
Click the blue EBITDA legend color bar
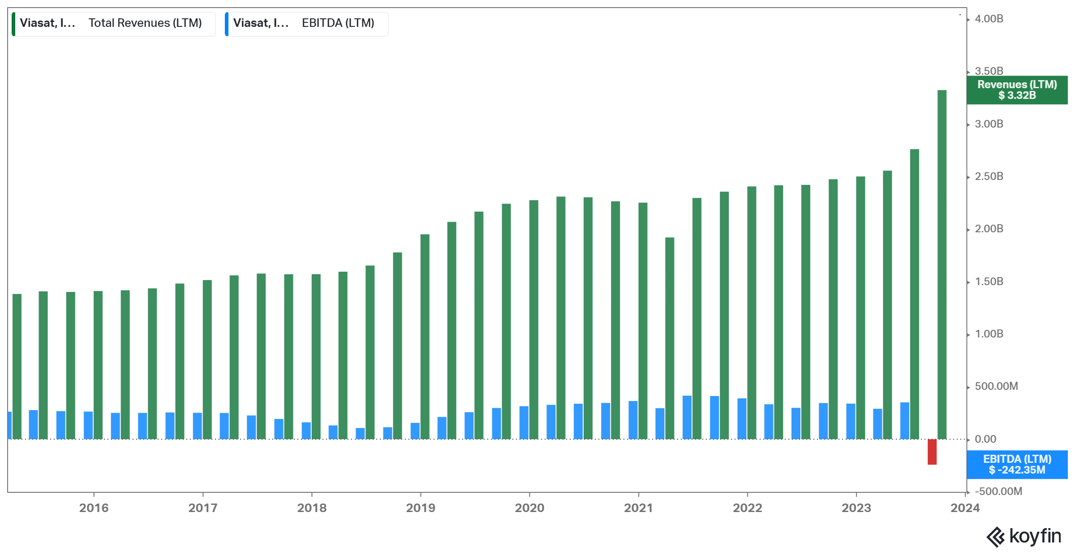pyautogui.click(x=227, y=24)
